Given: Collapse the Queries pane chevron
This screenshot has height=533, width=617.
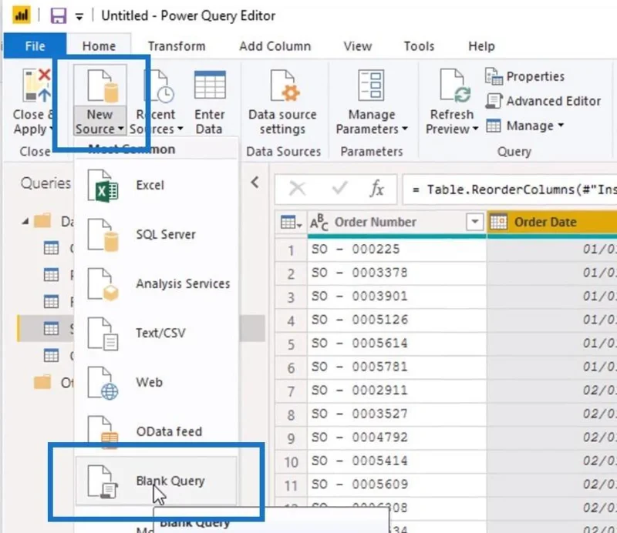Looking at the screenshot, I should (x=255, y=183).
